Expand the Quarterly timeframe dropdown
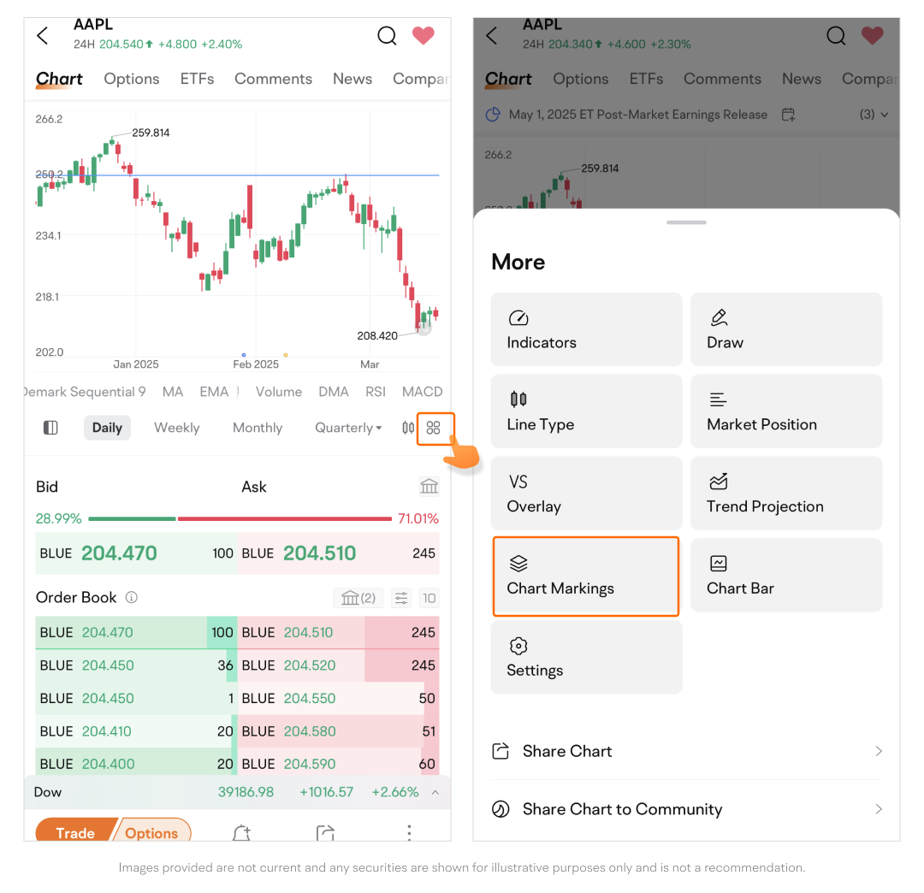The width and height of the screenshot is (924, 893). pos(348,428)
